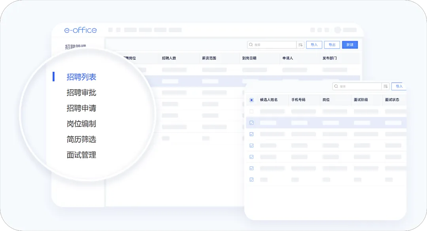The height and width of the screenshot is (231, 427).
Task: Uncheck the highlighted candidate row checkbox
Action: tap(251, 123)
